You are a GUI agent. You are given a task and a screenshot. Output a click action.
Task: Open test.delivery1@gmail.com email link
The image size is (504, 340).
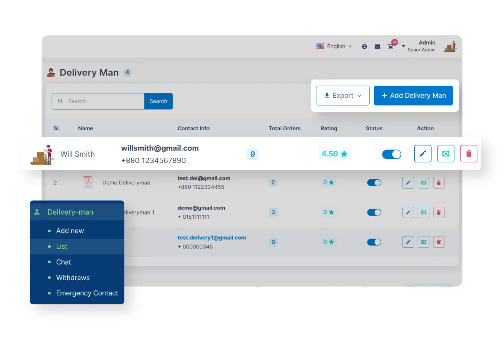pos(212,238)
